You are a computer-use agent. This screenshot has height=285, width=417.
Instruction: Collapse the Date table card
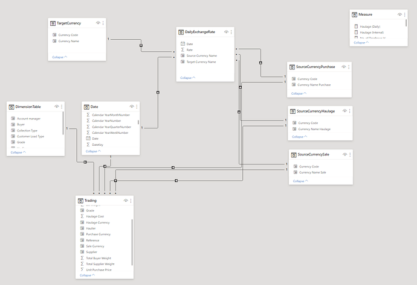[x=93, y=151]
